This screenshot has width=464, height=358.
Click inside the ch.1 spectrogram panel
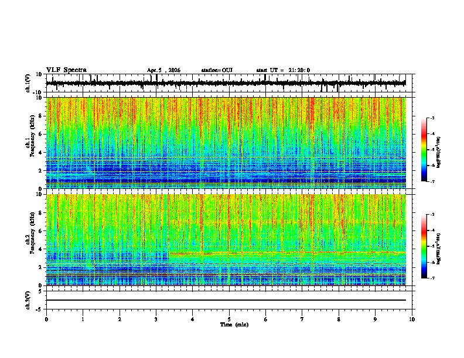(226, 143)
